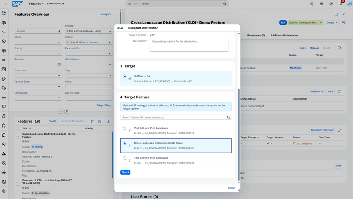Toggle the select-all checkbox in the Features table header
The image size is (353, 199).
tap(17, 128)
